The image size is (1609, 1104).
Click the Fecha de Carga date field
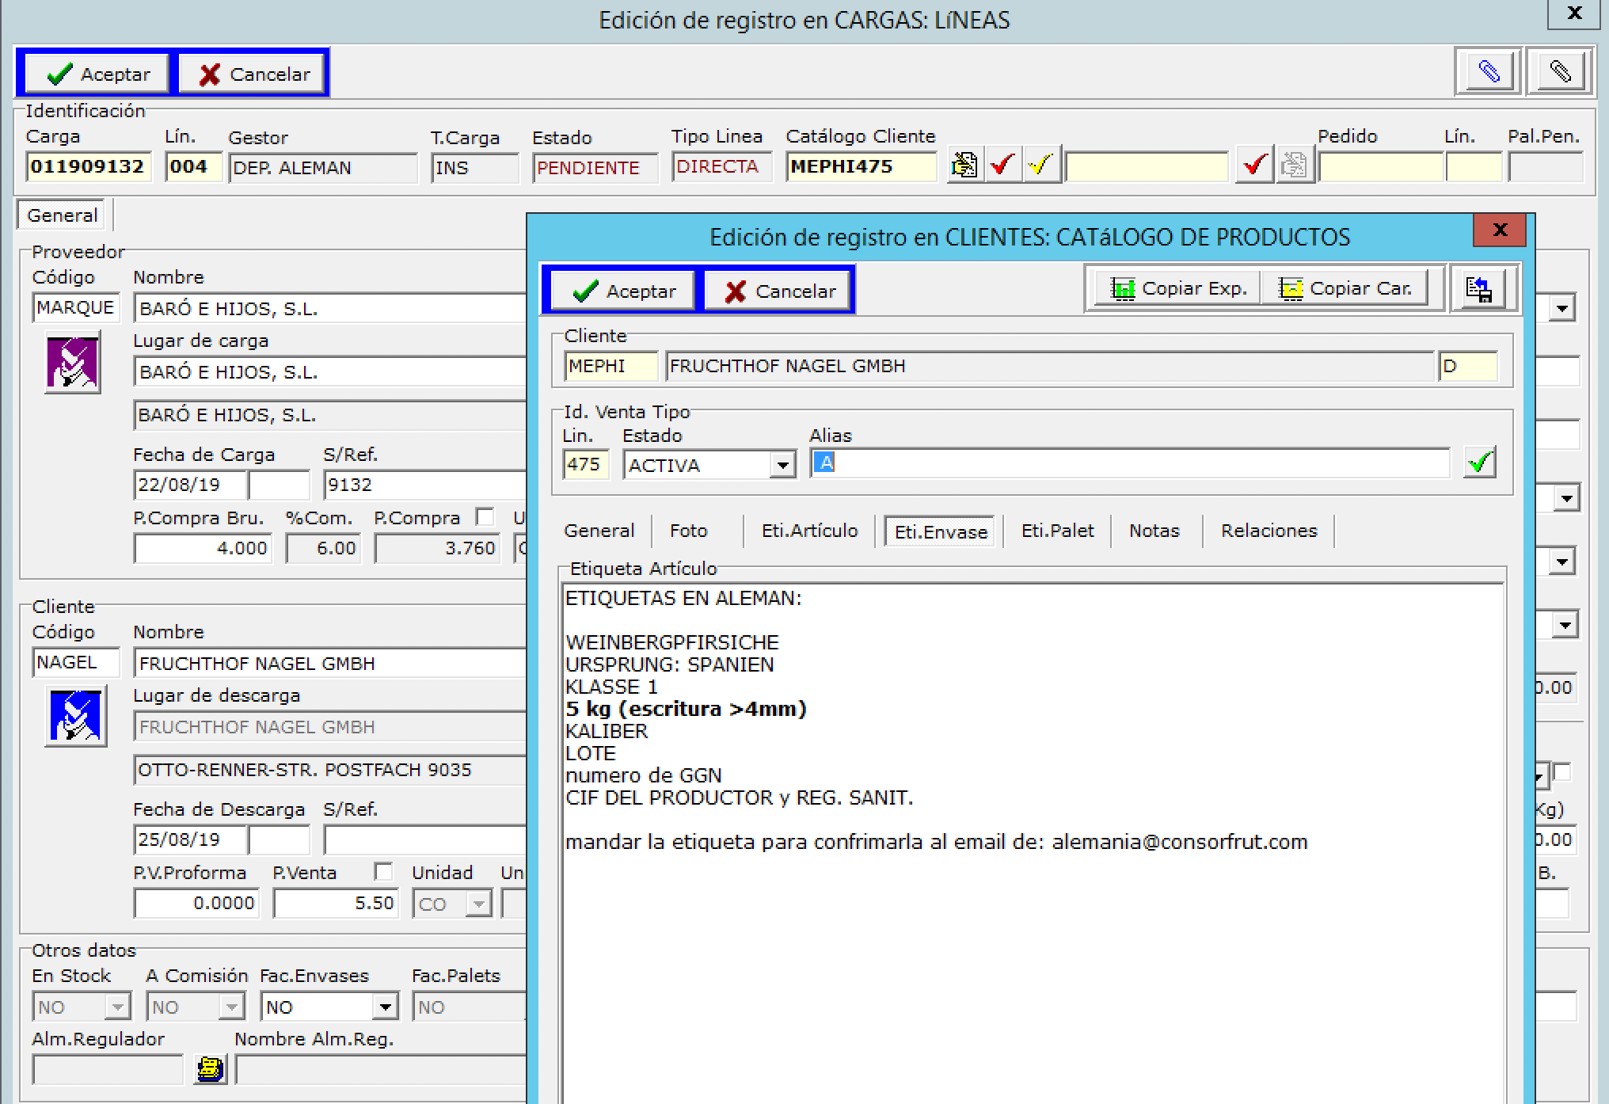(190, 485)
